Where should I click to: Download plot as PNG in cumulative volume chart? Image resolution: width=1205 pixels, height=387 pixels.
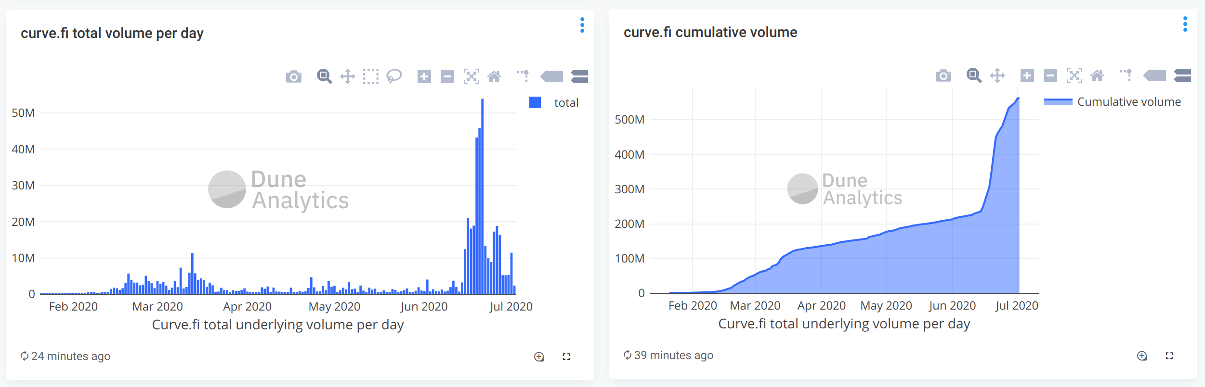(943, 75)
